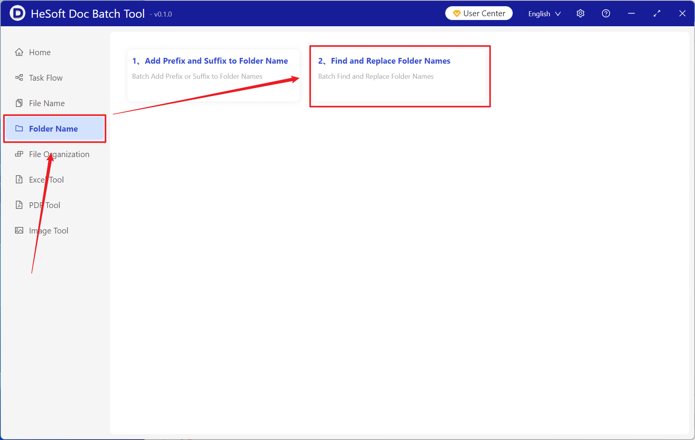Click the File Organization icon

coord(19,154)
